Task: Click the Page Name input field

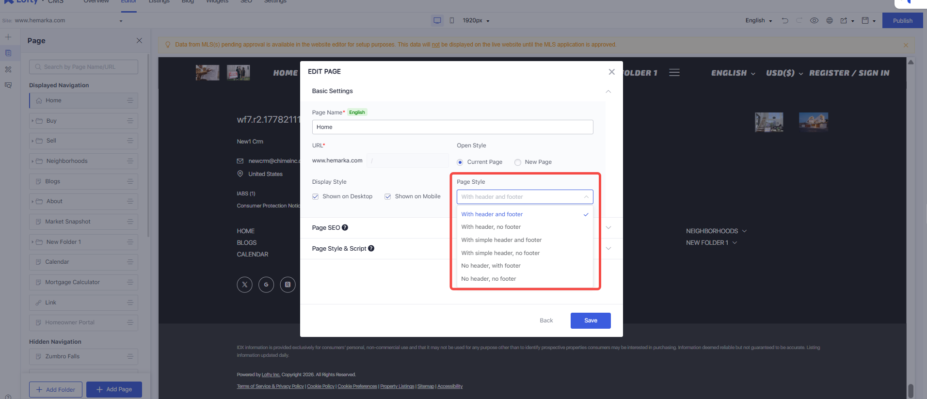Action: 452,127
